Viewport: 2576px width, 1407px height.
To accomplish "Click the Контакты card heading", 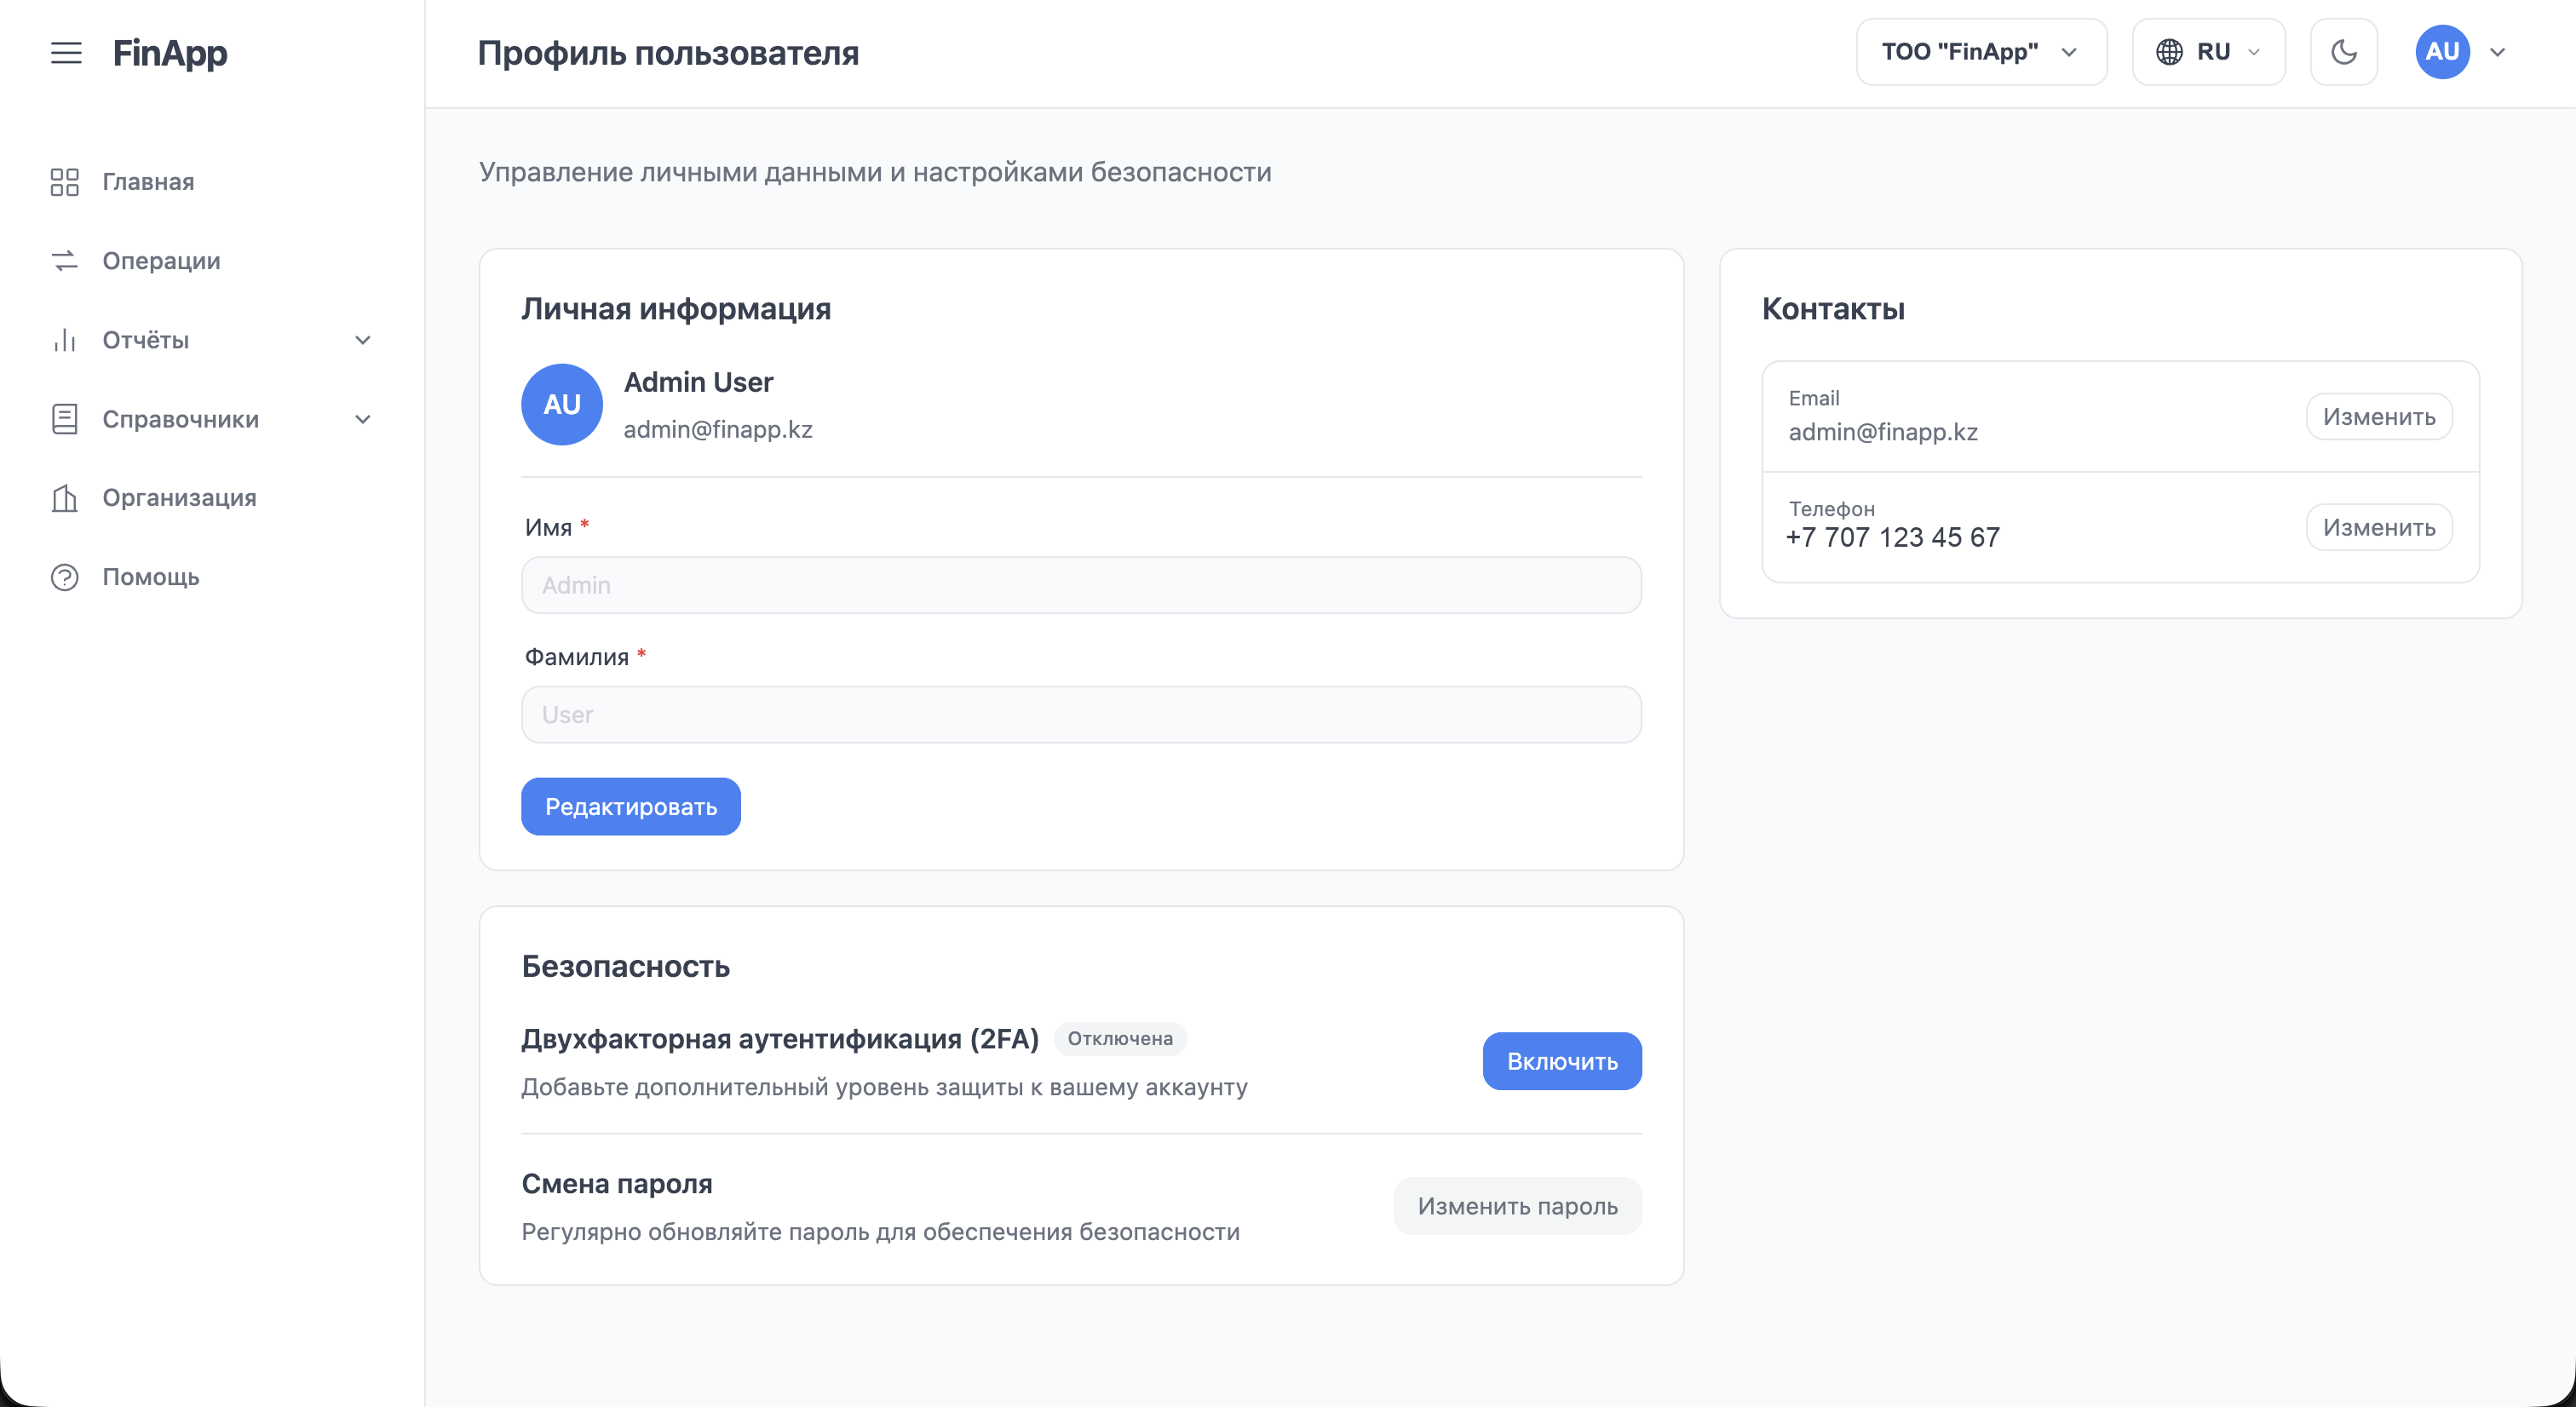I will [x=1833, y=309].
